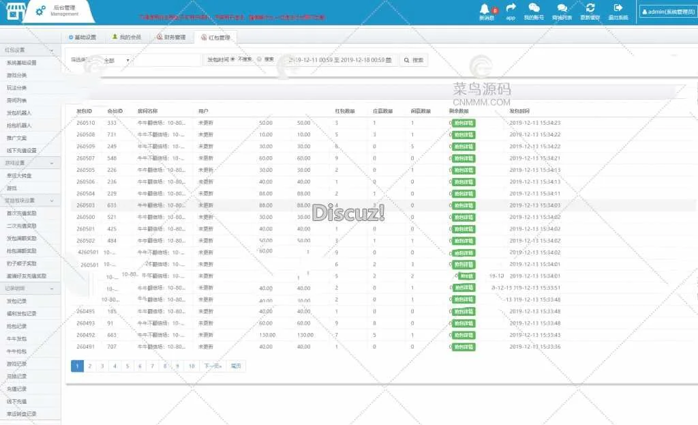The width and height of the screenshot is (698, 425).
Task: Switch to the 财务管理 tab
Action: 170,38
